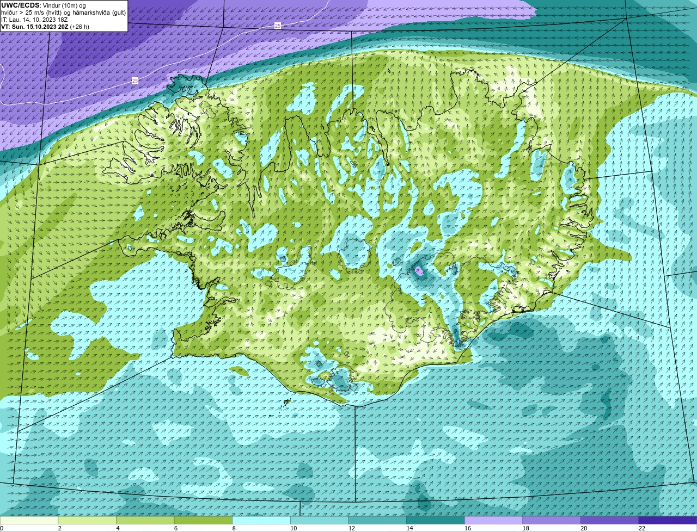Click the small purple wind maximum over the glacier

pos(419,270)
